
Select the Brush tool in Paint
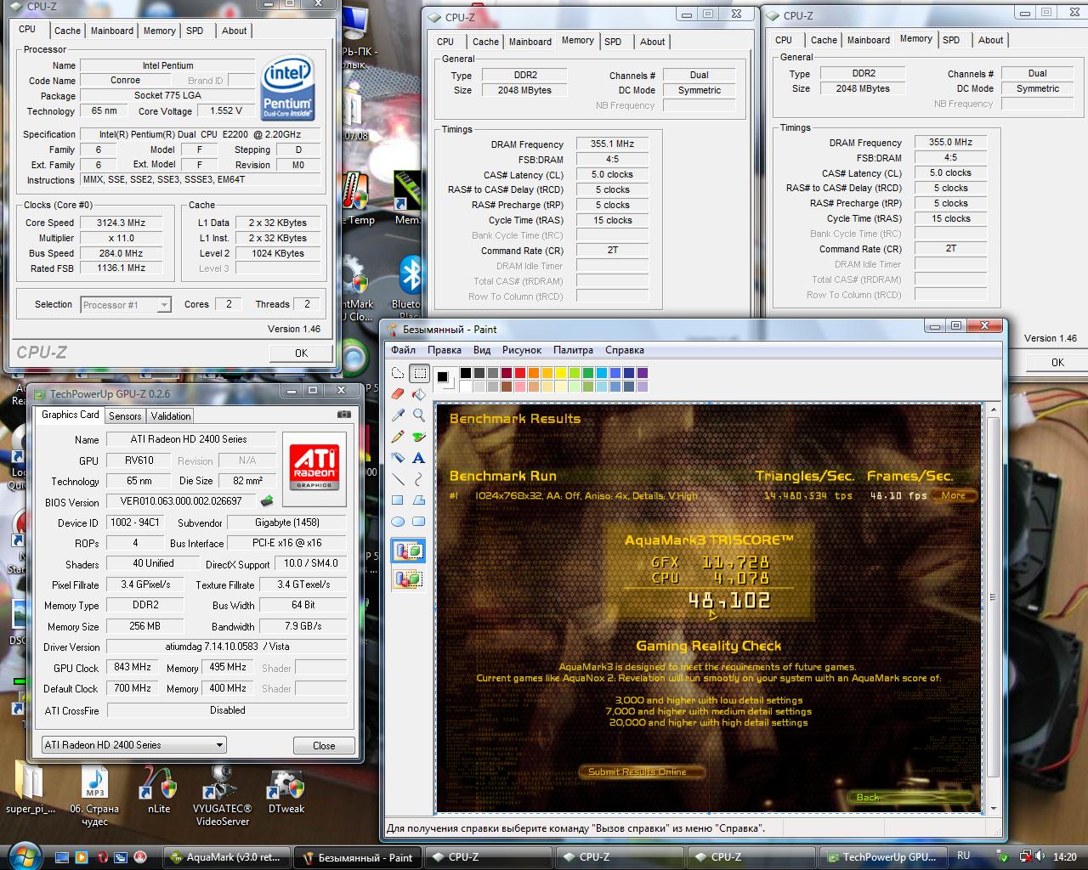[419, 437]
